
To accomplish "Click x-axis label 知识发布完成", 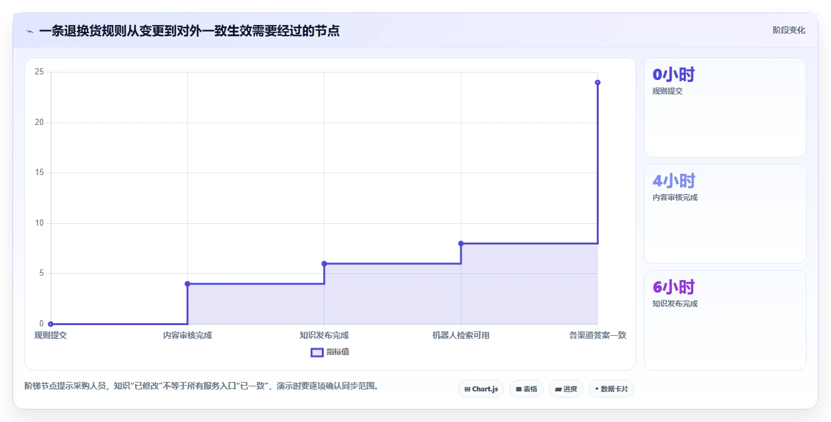I will tap(324, 335).
